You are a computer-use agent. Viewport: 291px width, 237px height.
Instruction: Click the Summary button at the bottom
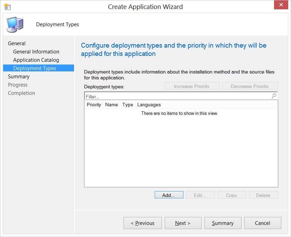(x=223, y=223)
